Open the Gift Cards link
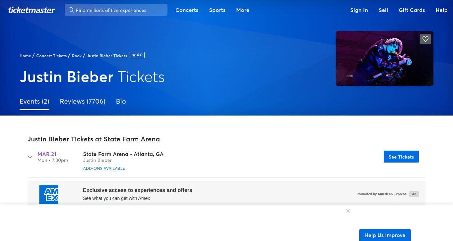The width and height of the screenshot is (453, 241). (x=412, y=10)
